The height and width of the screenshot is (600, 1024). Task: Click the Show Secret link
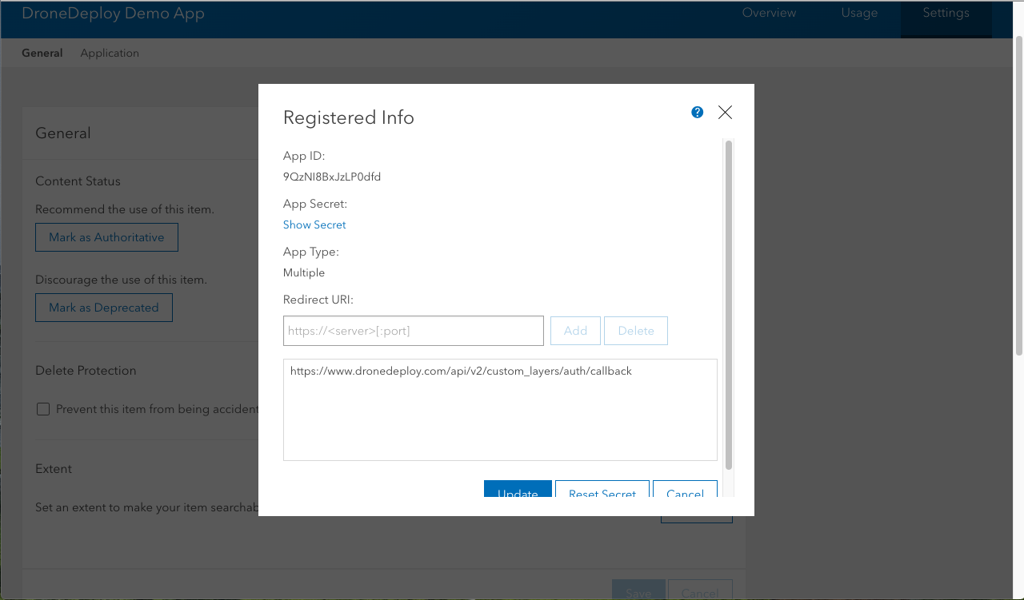click(x=314, y=225)
